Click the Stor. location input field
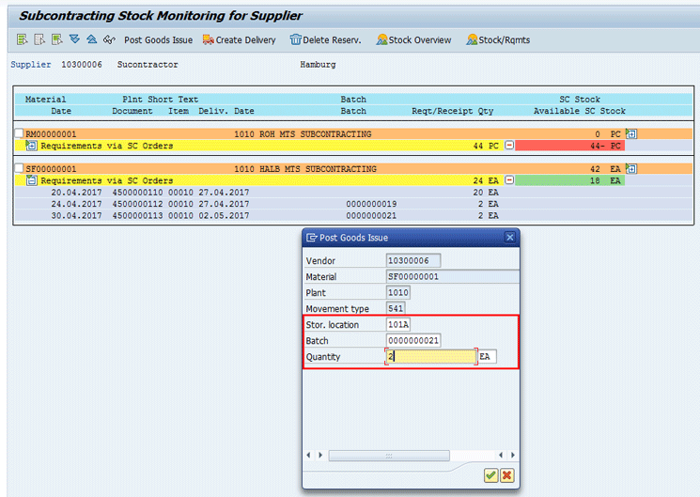 click(398, 324)
